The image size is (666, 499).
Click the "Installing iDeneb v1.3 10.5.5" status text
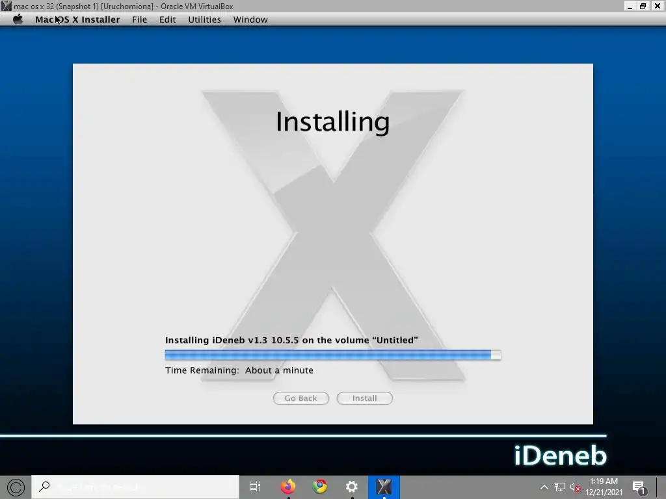point(291,340)
